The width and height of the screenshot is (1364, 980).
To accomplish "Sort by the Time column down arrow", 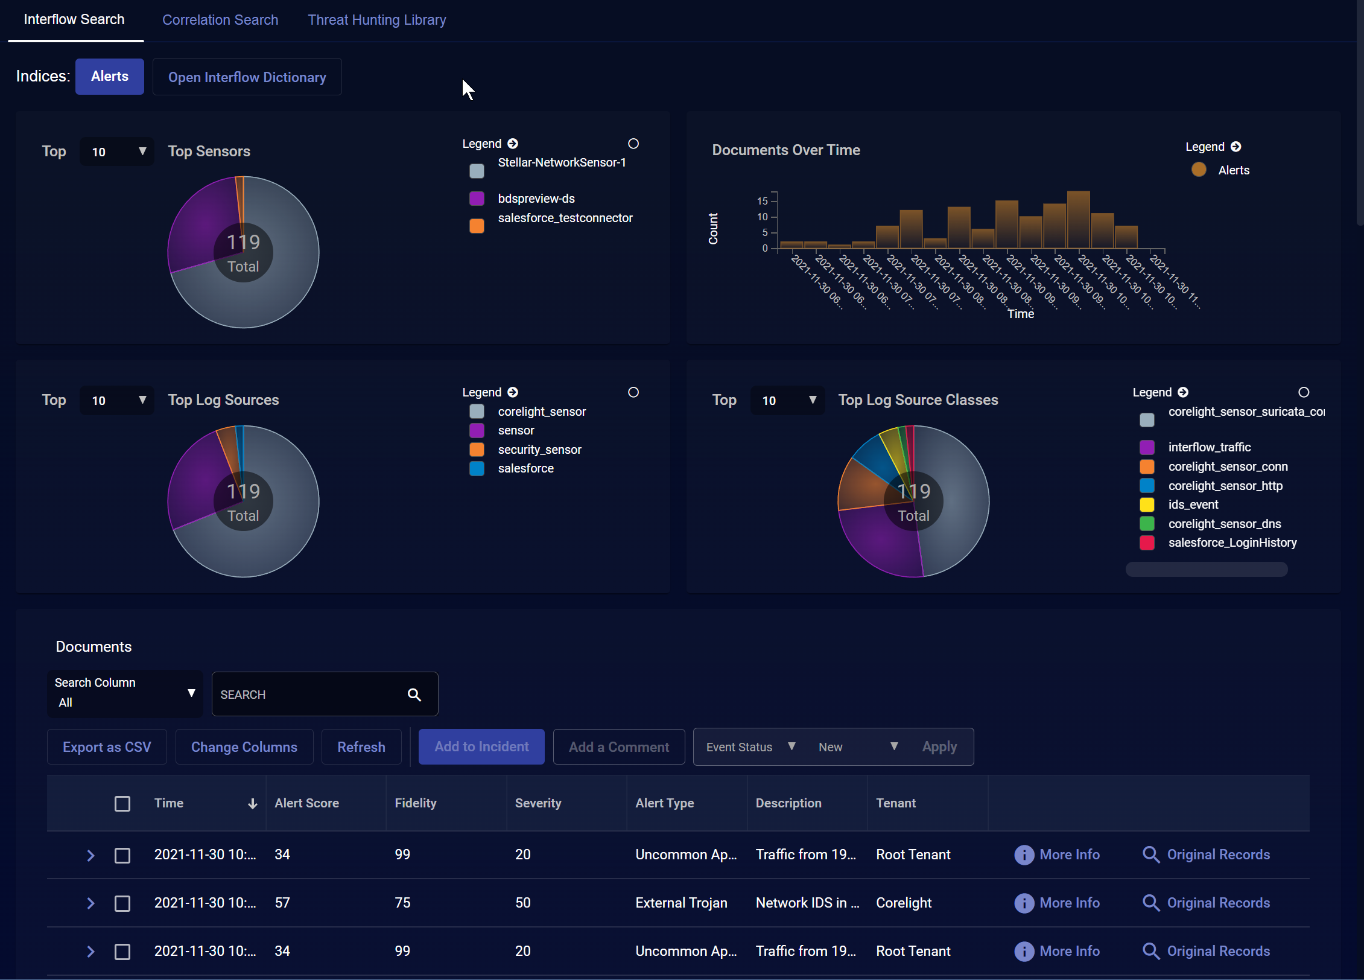I will [x=252, y=803].
